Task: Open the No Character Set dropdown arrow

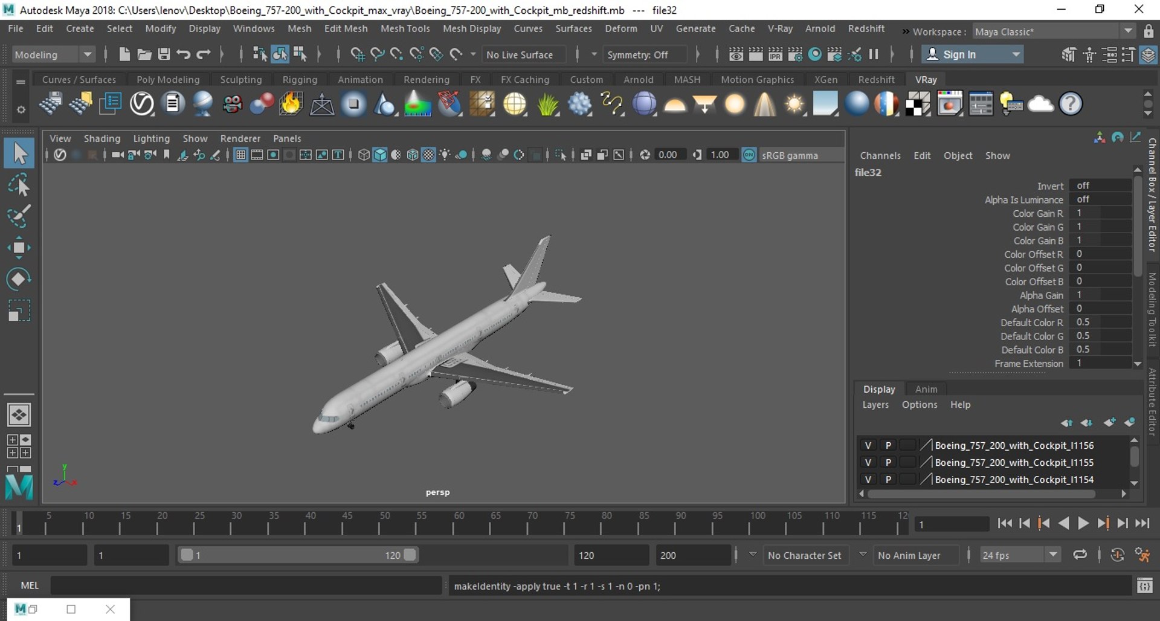Action: click(753, 554)
